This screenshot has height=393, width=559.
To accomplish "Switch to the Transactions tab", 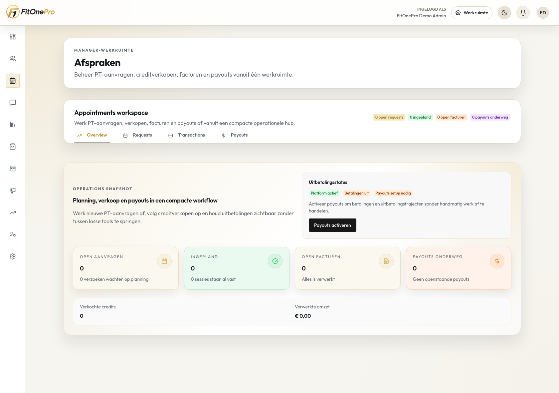I will click(186, 135).
